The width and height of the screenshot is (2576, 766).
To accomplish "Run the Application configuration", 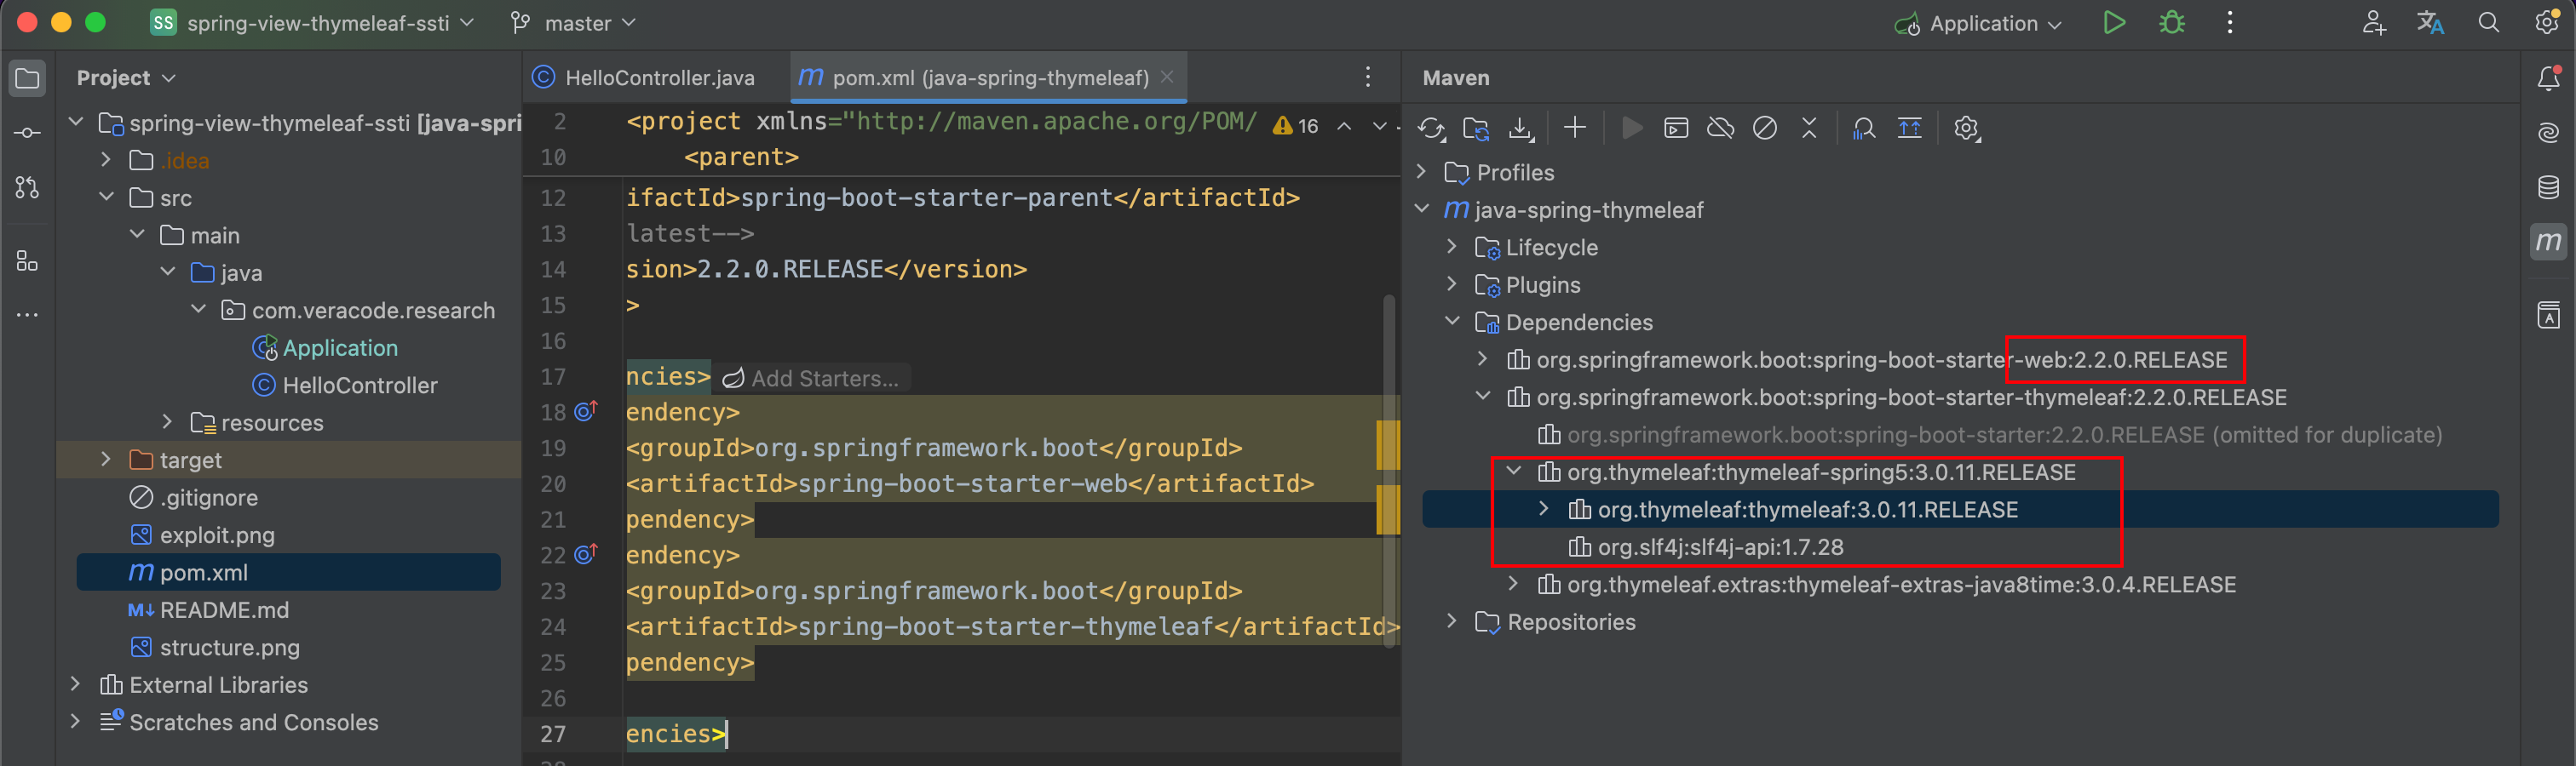I will (2113, 23).
